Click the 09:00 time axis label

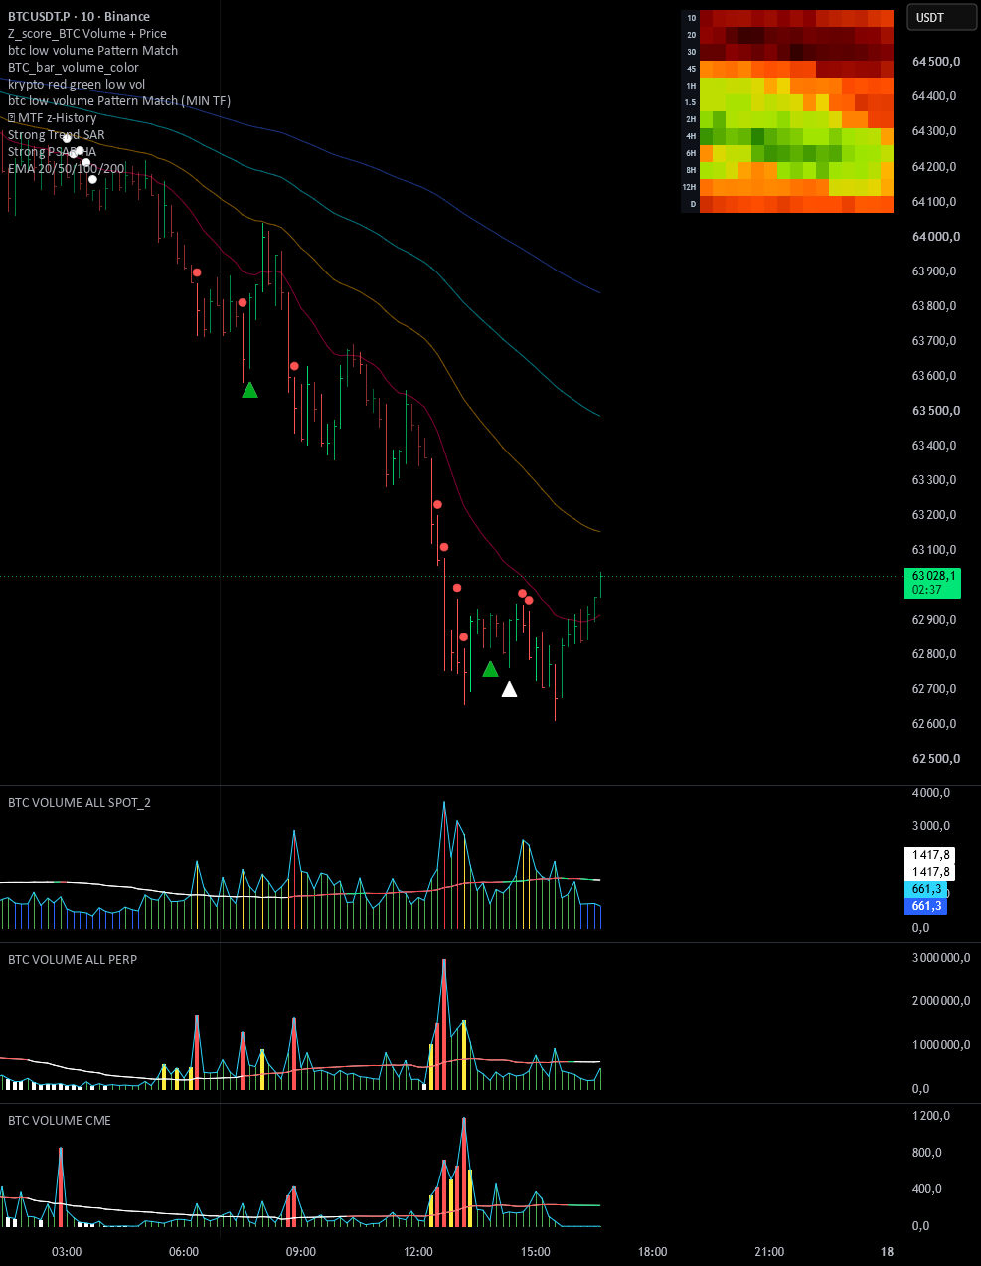point(301,1252)
